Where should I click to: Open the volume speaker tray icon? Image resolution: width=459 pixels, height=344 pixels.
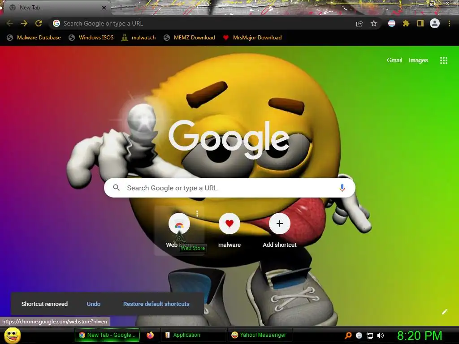381,335
